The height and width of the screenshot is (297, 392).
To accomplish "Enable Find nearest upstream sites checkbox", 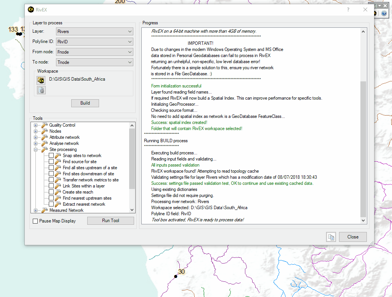I will coord(51,198).
